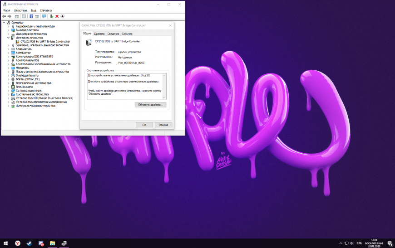Select Мыши и иные указывающие устройства

click(42, 72)
